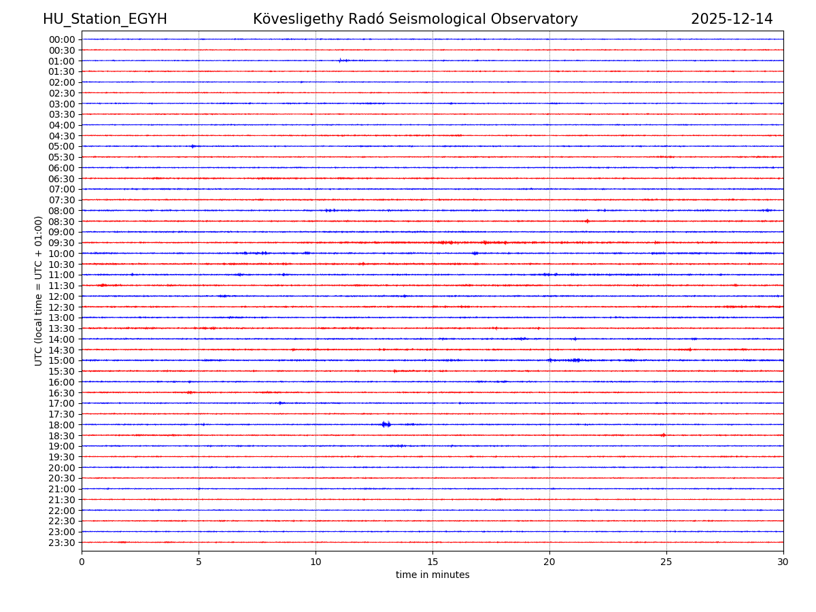Click the 12:00 trace row label

click(x=62, y=296)
